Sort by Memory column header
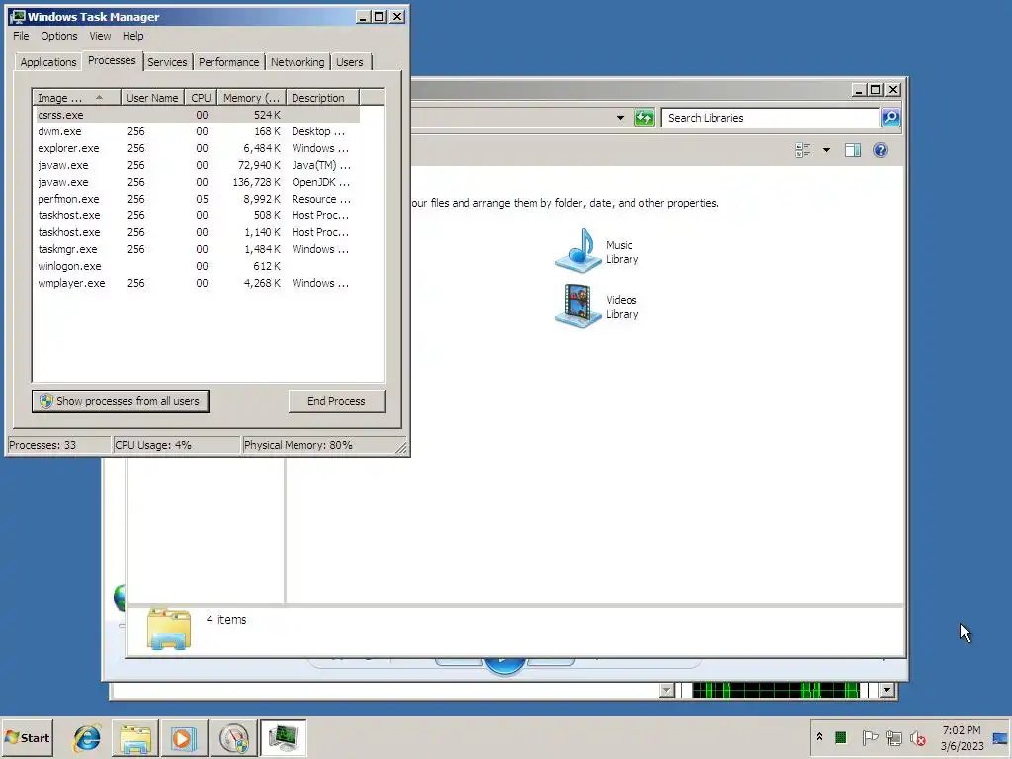 [251, 98]
